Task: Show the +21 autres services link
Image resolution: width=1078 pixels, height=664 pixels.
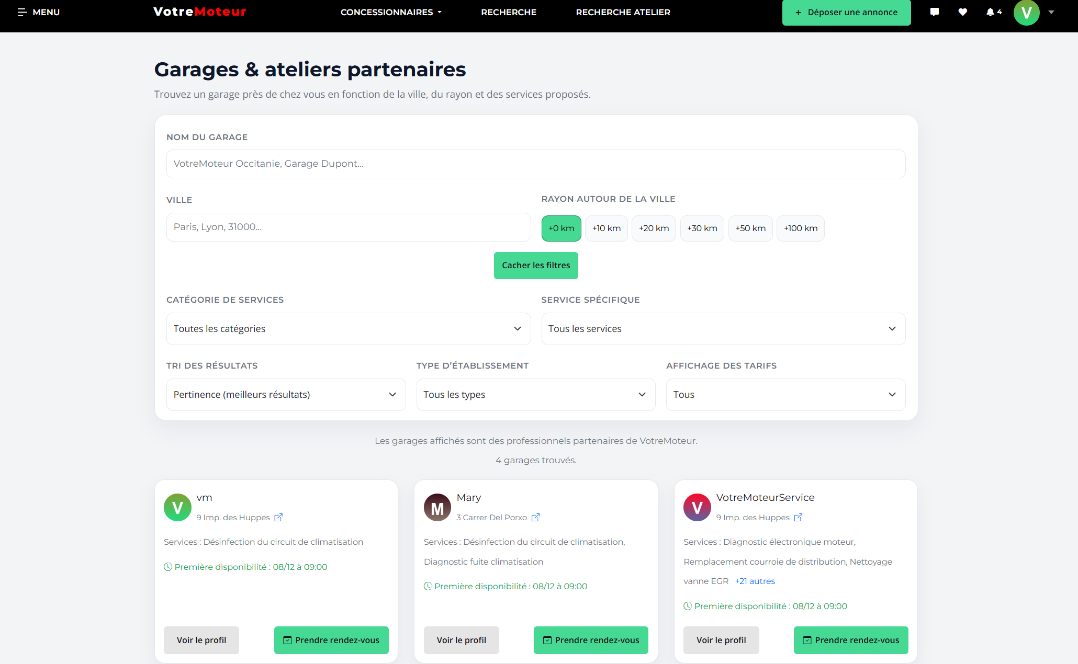Action: [755, 581]
